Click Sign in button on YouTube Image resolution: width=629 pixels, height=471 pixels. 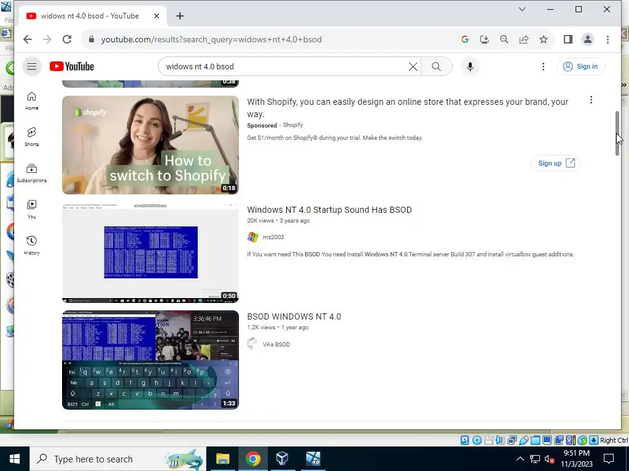(581, 66)
